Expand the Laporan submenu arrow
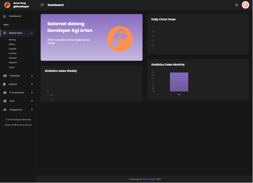This screenshot has height=183, width=253. (x=32, y=84)
